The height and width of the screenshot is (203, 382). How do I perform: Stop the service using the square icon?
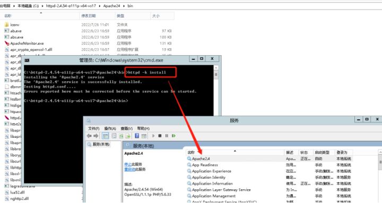160,136
